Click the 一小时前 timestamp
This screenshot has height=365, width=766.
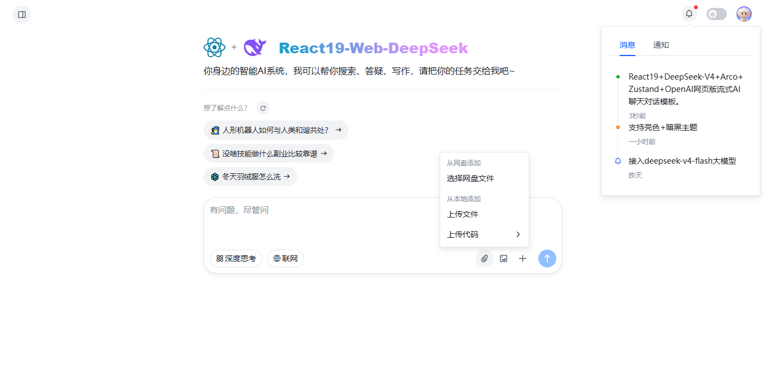click(x=642, y=142)
